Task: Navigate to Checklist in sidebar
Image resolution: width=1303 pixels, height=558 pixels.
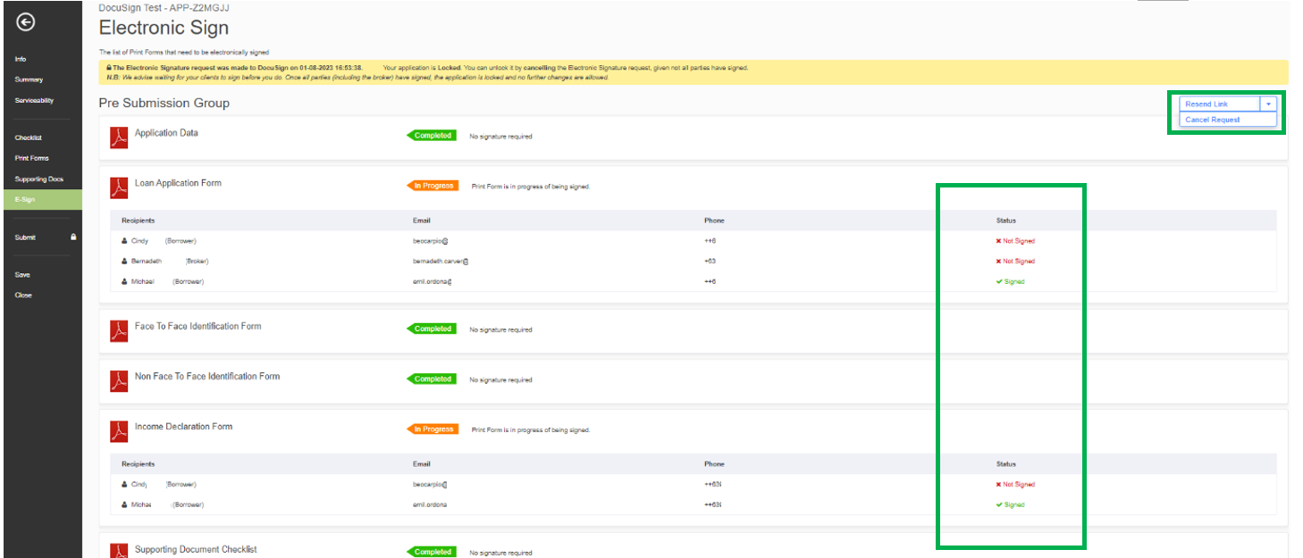Action: tap(29, 137)
